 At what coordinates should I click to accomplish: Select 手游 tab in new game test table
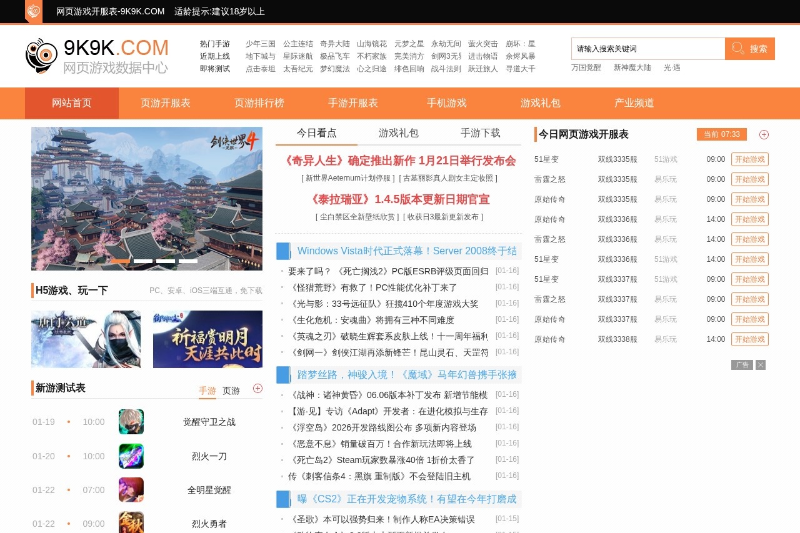pyautogui.click(x=207, y=391)
